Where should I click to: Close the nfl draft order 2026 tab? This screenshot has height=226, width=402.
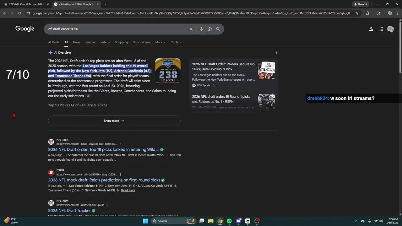(x=97, y=4)
